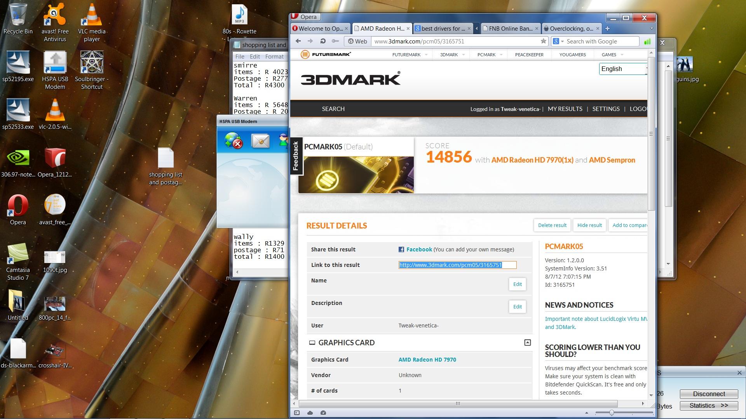This screenshot has width=746, height=419.
Task: Click Add to compare button
Action: [x=628, y=225]
